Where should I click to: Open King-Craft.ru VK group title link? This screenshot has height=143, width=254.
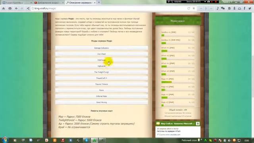point(177,124)
